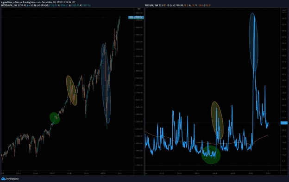289x182 pixels.
Task: Select the blue ellipse around the VIX spike
Action: [x=254, y=42]
